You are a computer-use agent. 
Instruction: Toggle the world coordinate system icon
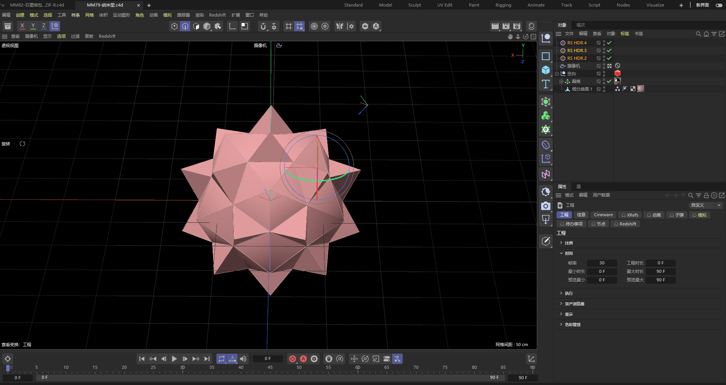click(x=55, y=26)
